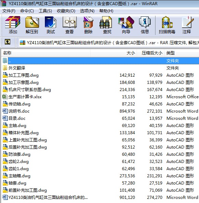Select file 目录.doc
Screen dimensions: 199x203
17,118
